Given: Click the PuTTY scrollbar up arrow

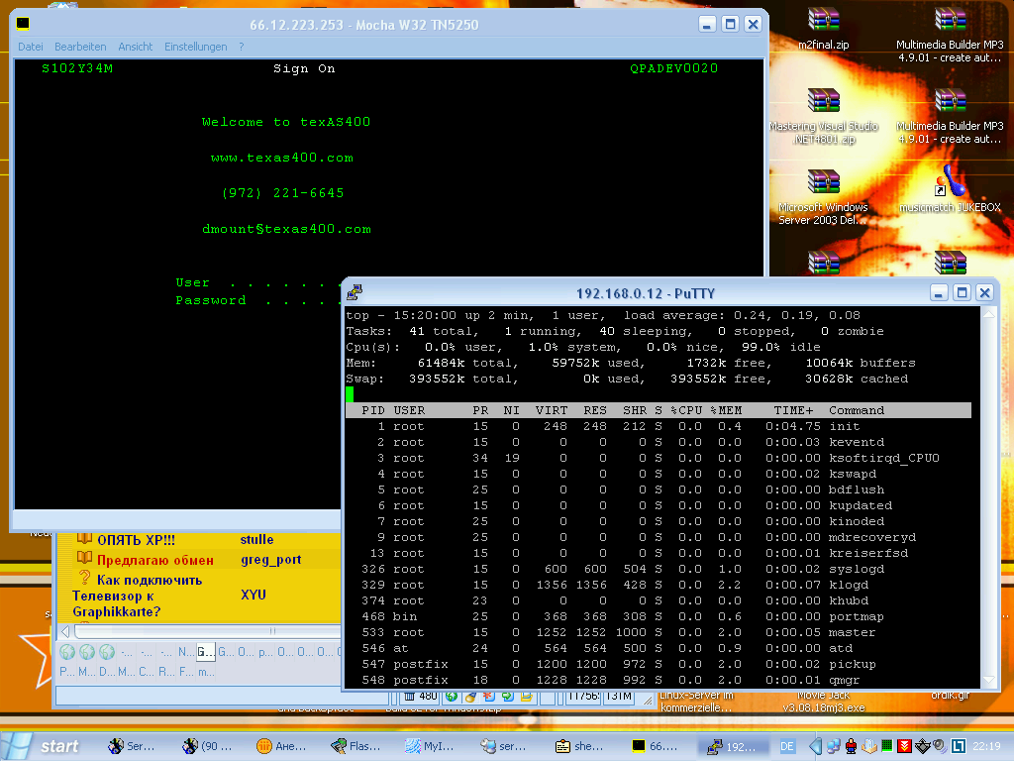Looking at the screenshot, I should pyautogui.click(x=989, y=314).
